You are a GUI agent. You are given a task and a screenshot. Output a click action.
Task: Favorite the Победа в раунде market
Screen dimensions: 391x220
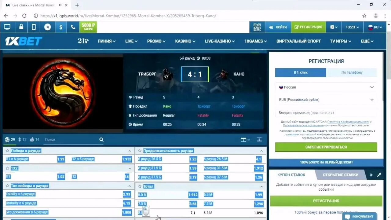pyautogui.click(x=7, y=151)
